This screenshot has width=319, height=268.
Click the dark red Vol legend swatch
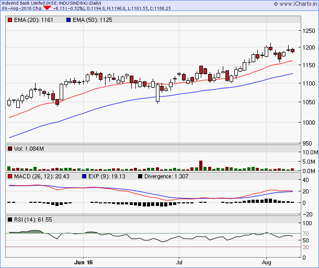[10, 149]
